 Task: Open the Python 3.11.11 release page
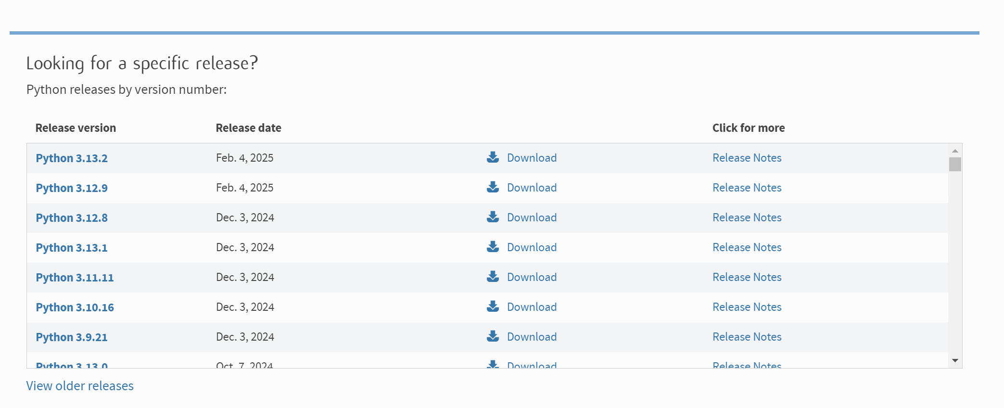75,278
